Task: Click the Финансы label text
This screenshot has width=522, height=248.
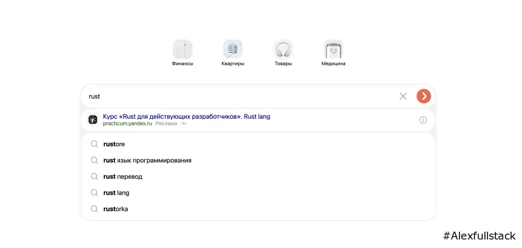Action: pyautogui.click(x=183, y=63)
